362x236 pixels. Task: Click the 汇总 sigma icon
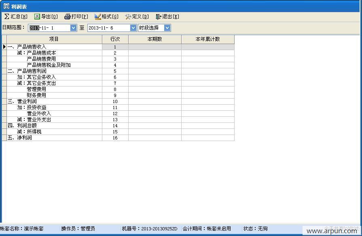coord(6,17)
